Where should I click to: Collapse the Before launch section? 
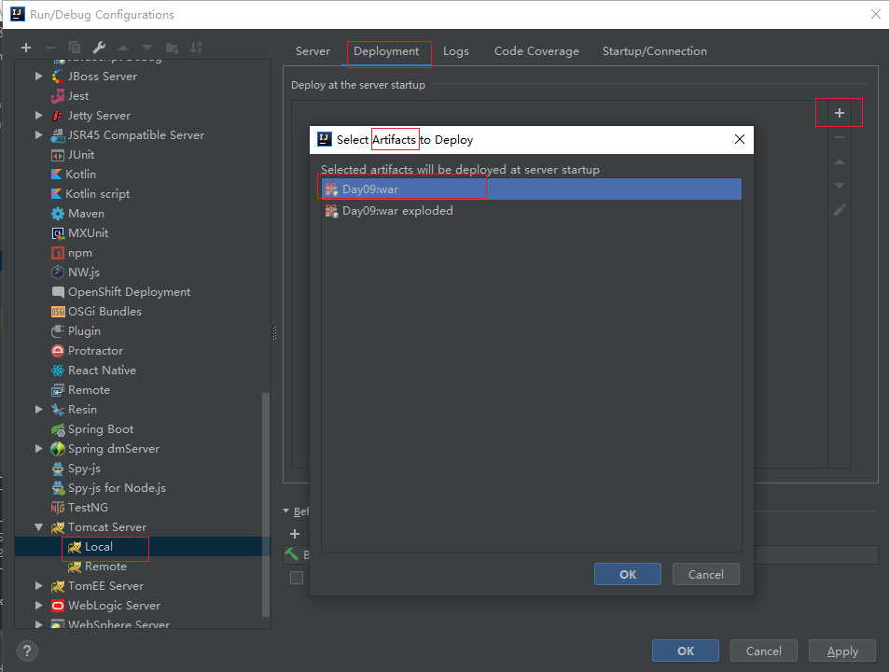tap(287, 511)
